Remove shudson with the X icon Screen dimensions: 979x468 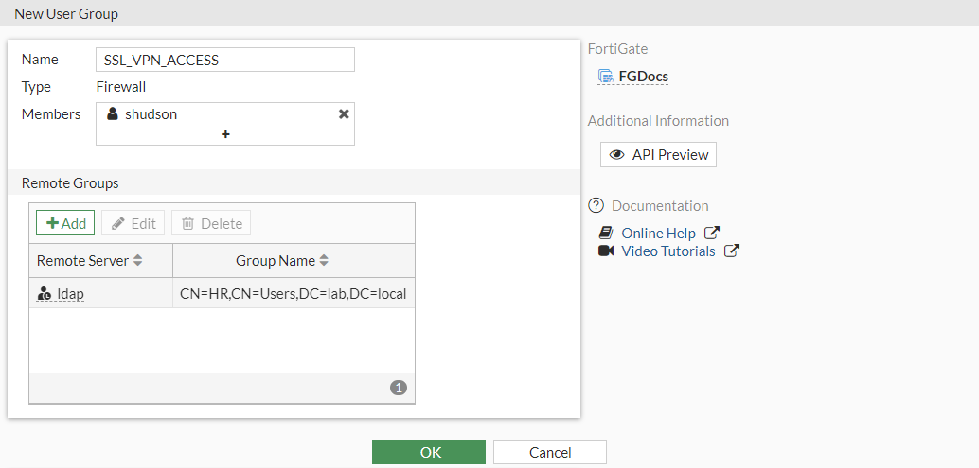[x=344, y=113]
